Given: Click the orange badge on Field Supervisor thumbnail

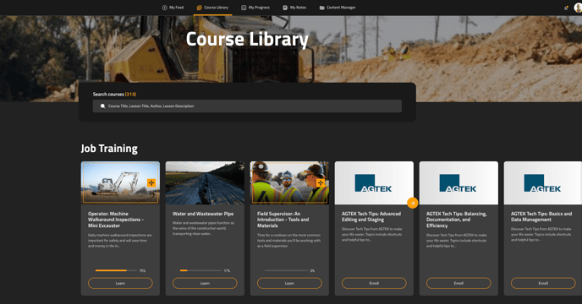Looking at the screenshot, I should pos(321,182).
